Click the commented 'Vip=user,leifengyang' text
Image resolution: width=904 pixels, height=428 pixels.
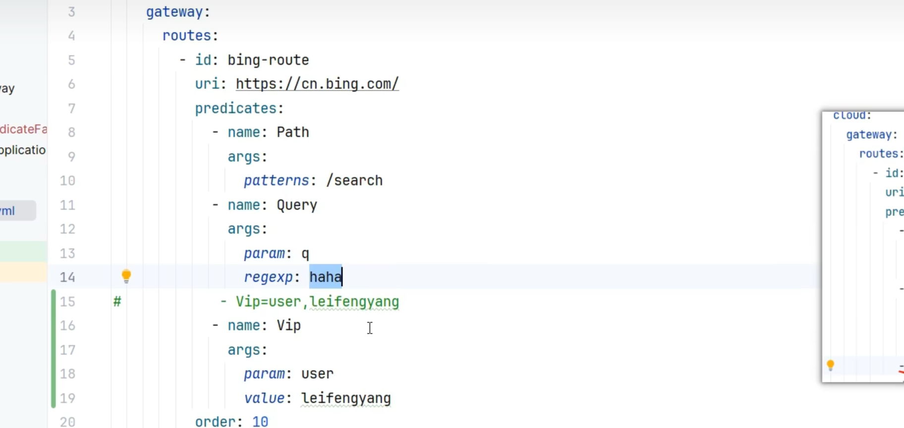click(317, 302)
